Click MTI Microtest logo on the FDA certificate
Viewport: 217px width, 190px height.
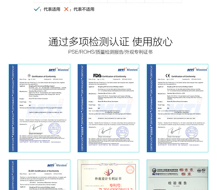(x=128, y=70)
